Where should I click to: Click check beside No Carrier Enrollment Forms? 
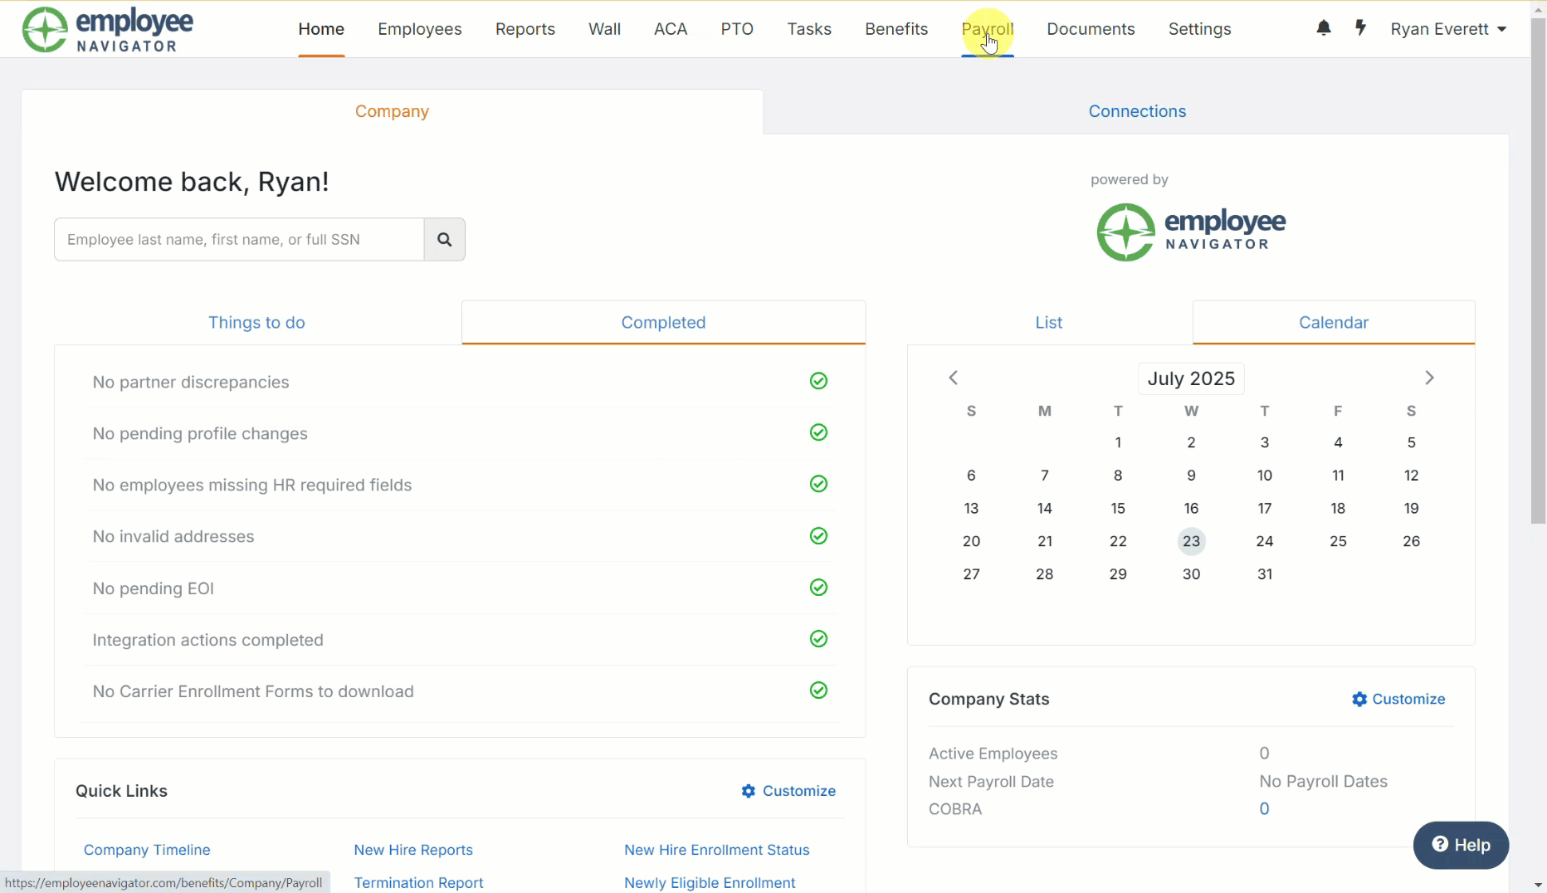pos(818,690)
